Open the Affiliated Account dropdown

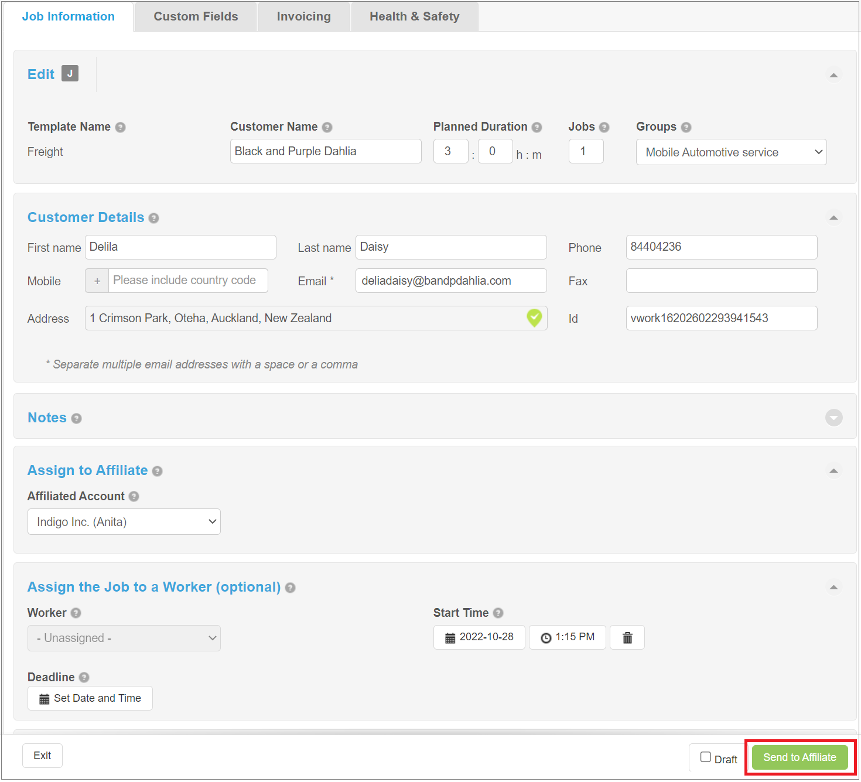(x=124, y=522)
